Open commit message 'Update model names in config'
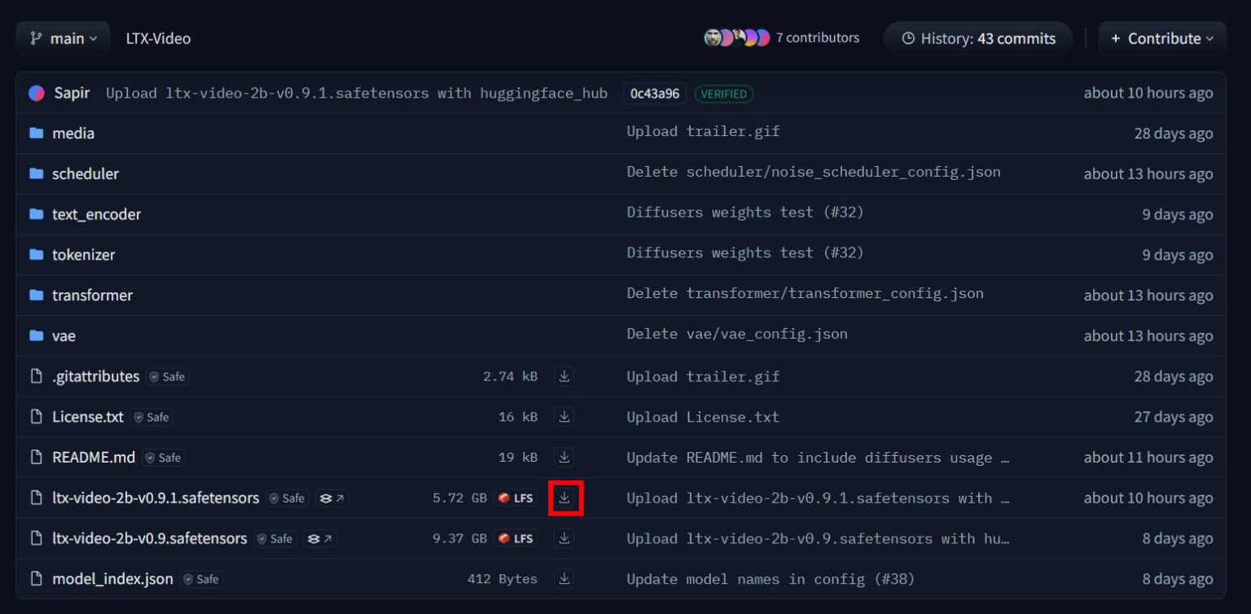Viewport: 1251px width, 614px height. pyautogui.click(x=770, y=579)
